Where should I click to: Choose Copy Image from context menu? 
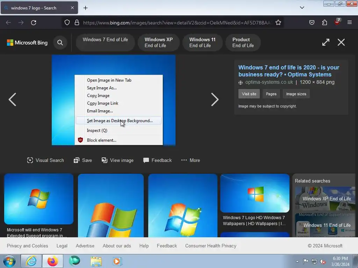click(119, 96)
